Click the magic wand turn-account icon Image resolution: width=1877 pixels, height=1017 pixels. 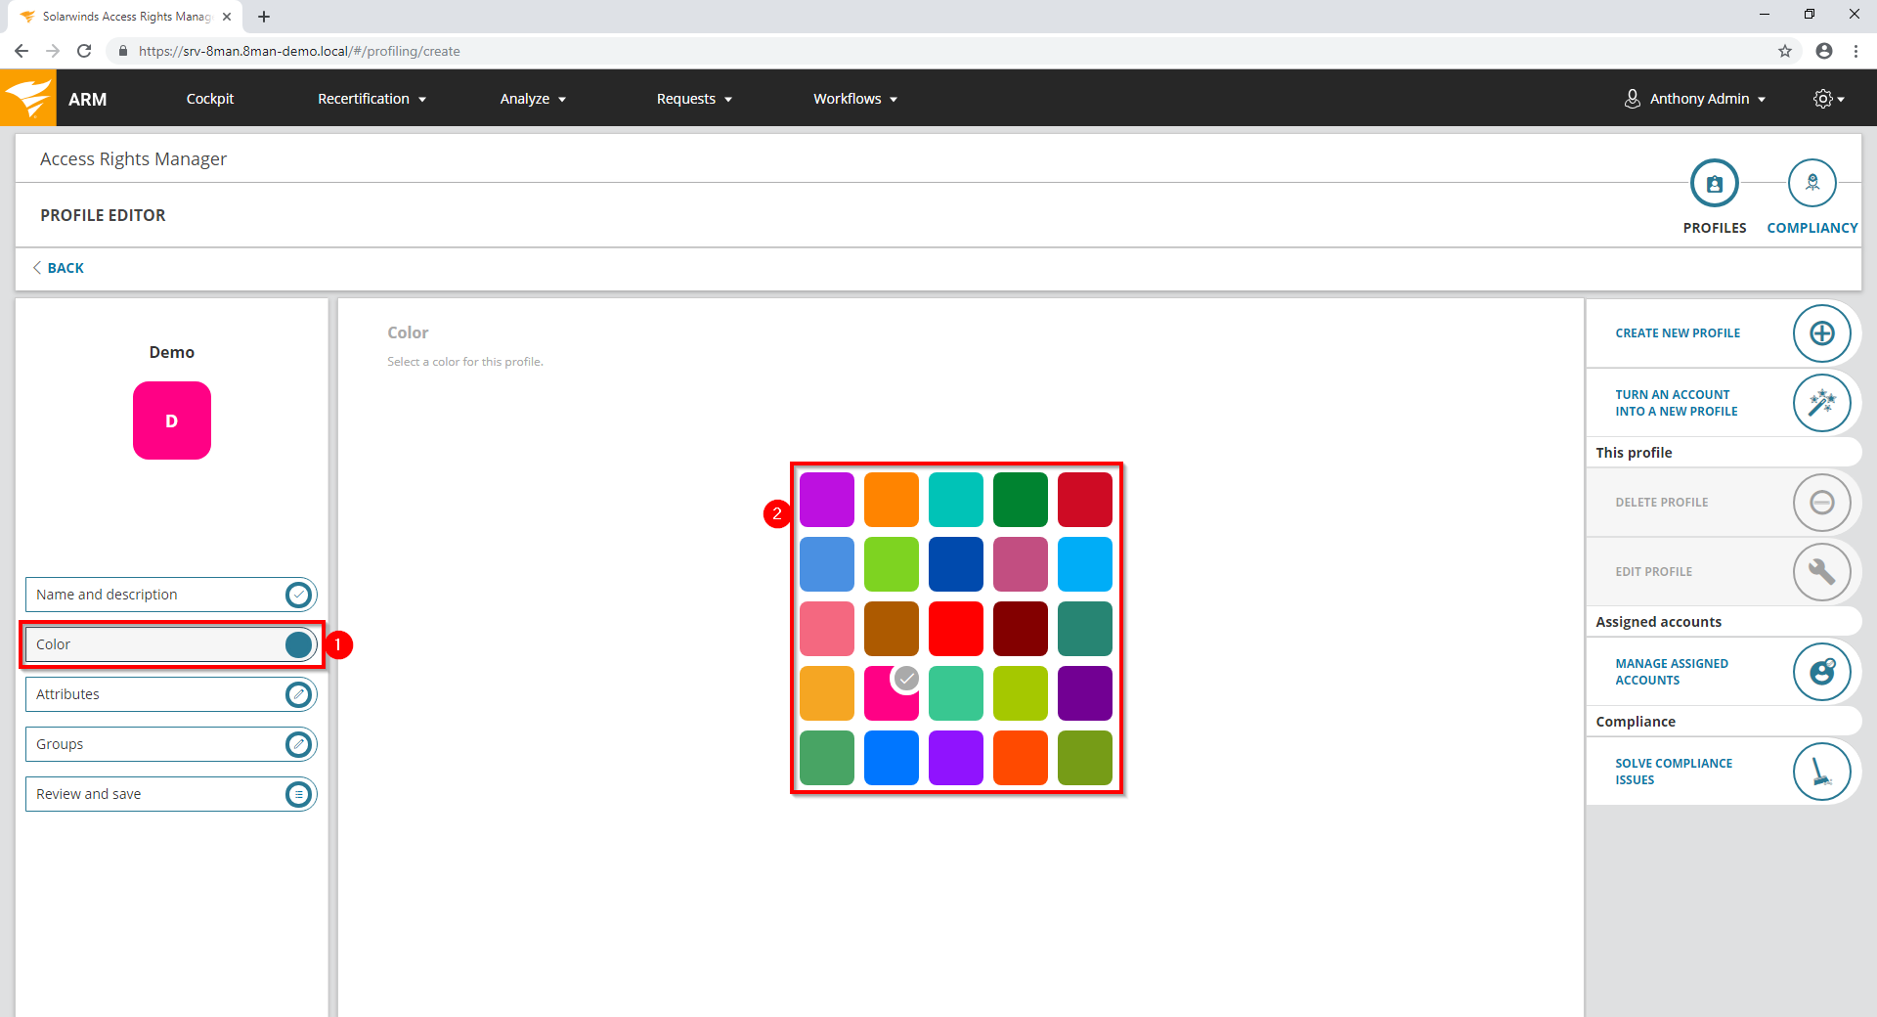[x=1821, y=403]
